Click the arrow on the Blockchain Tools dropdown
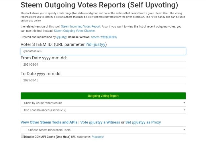 coord(184,130)
